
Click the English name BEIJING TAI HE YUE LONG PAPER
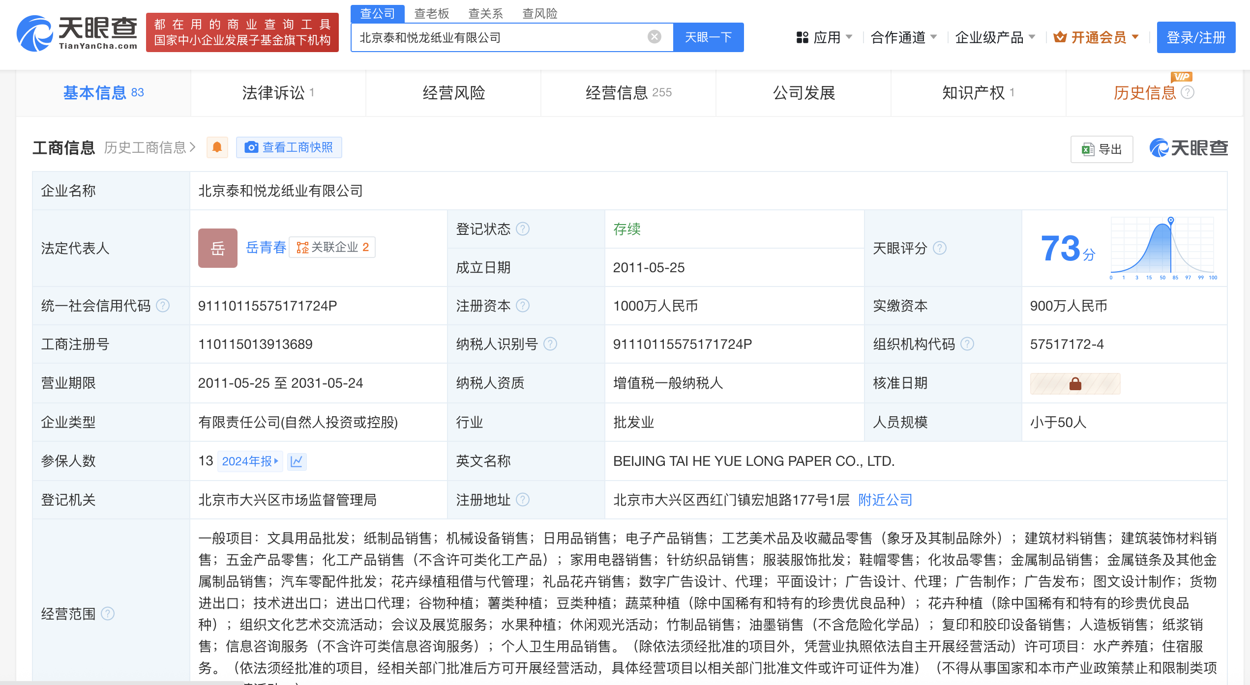click(754, 461)
